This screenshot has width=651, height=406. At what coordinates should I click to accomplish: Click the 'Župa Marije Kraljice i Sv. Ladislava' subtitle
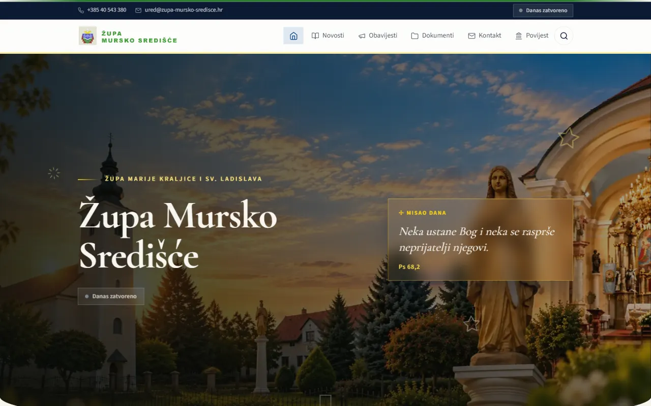click(184, 179)
